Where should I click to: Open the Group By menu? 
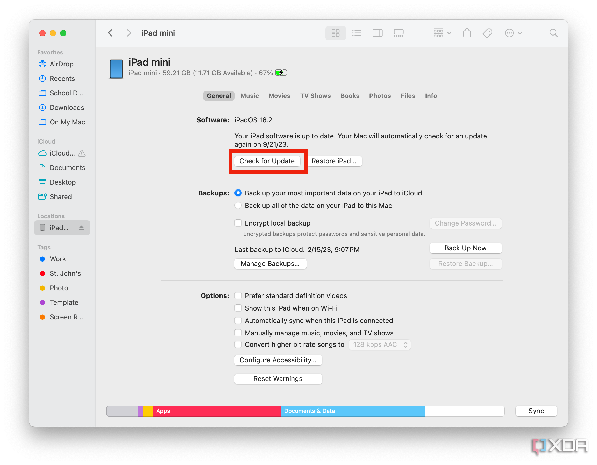click(x=442, y=33)
